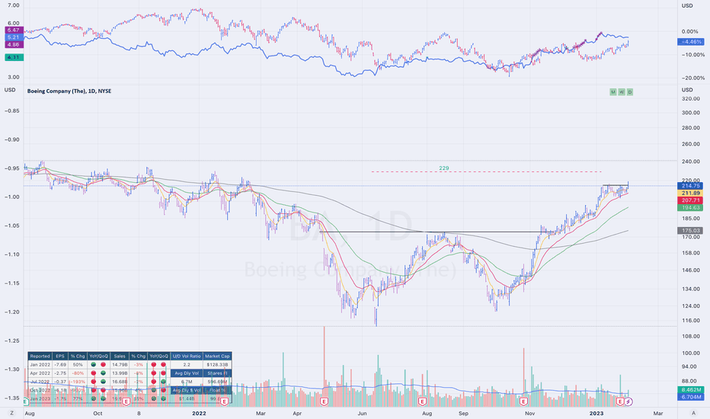Click the Reported column header in the table
This screenshot has height=419, width=710.
pos(40,356)
